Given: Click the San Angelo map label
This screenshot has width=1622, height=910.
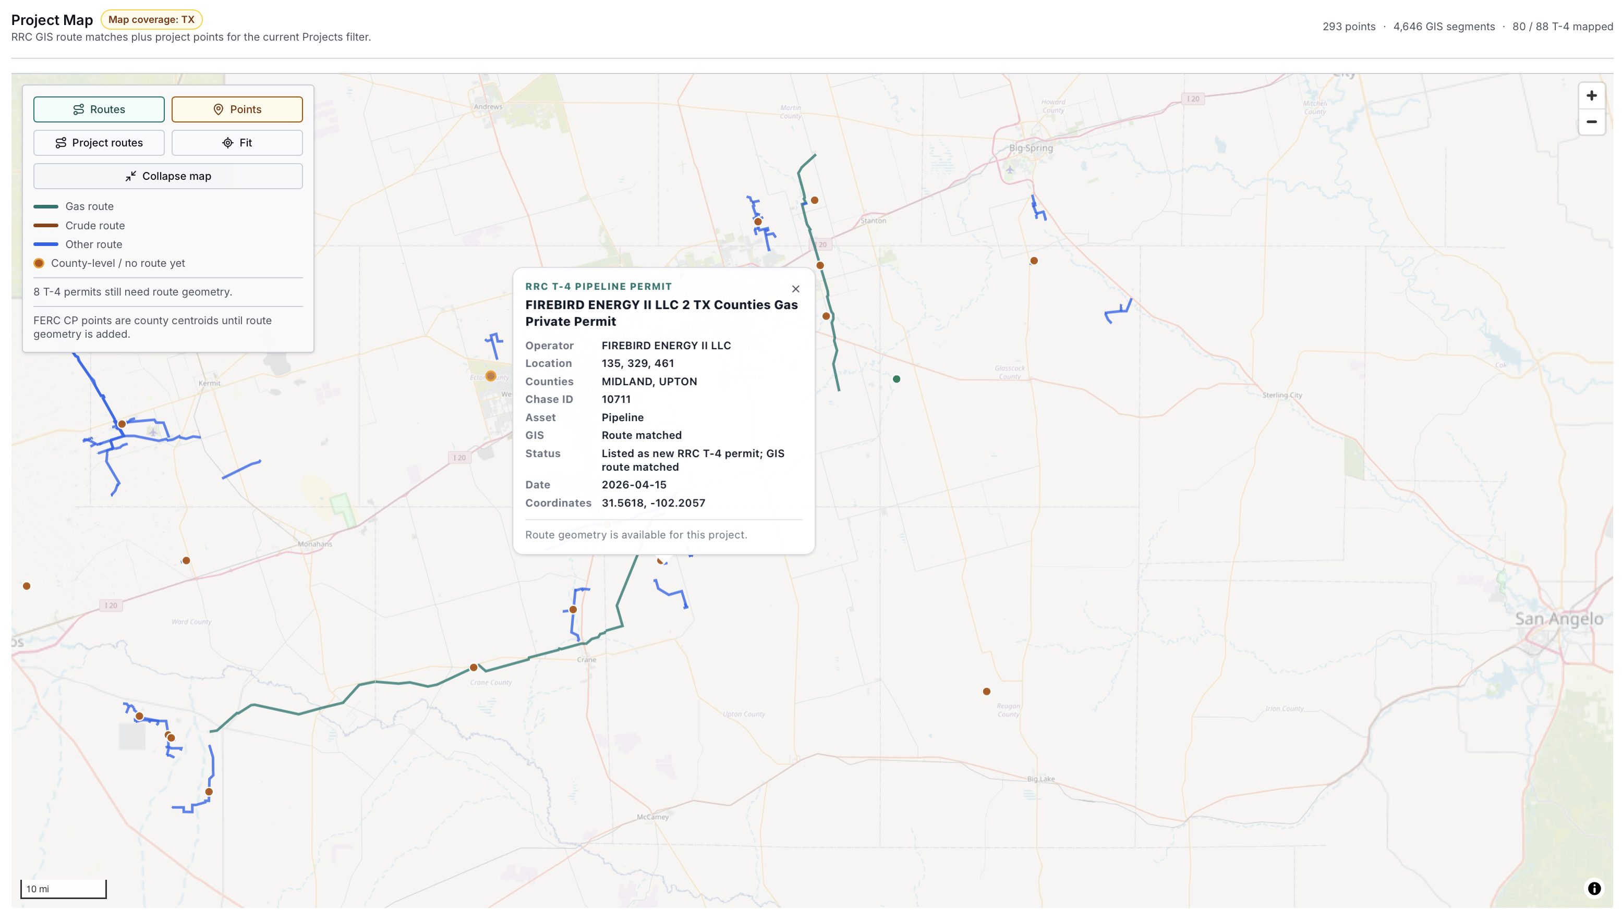Looking at the screenshot, I should pyautogui.click(x=1558, y=619).
